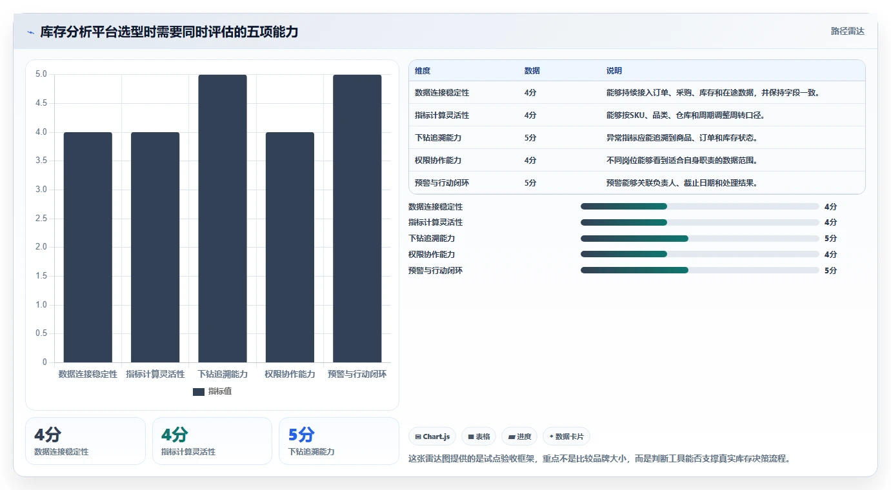Screen dimensions: 891x490
Task: Open the 4分 数据连接稳定性 data card
Action: tap(85, 441)
